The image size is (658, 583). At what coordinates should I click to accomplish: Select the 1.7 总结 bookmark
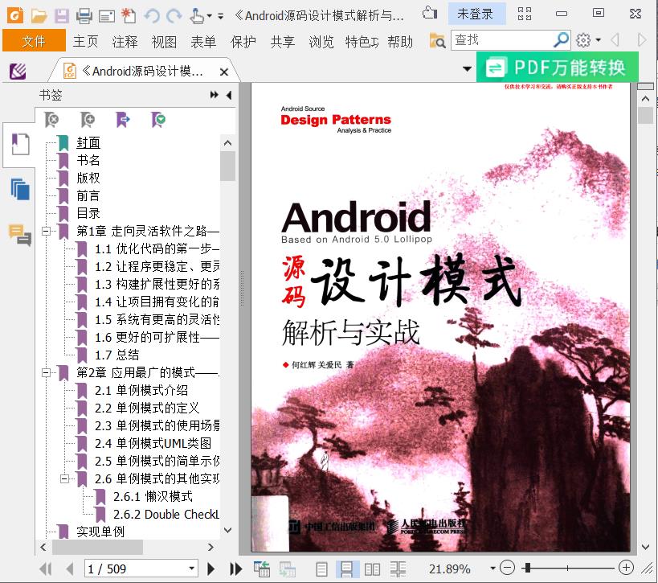(116, 355)
